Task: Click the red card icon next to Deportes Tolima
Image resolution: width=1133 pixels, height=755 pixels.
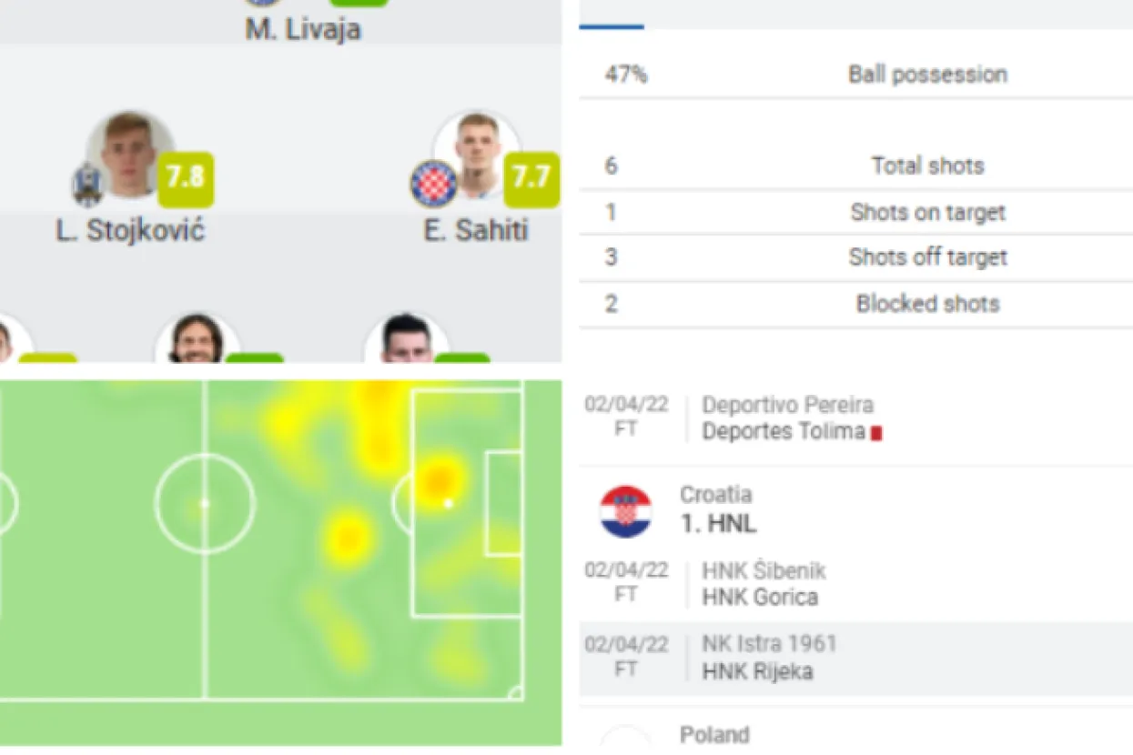Action: coord(876,434)
